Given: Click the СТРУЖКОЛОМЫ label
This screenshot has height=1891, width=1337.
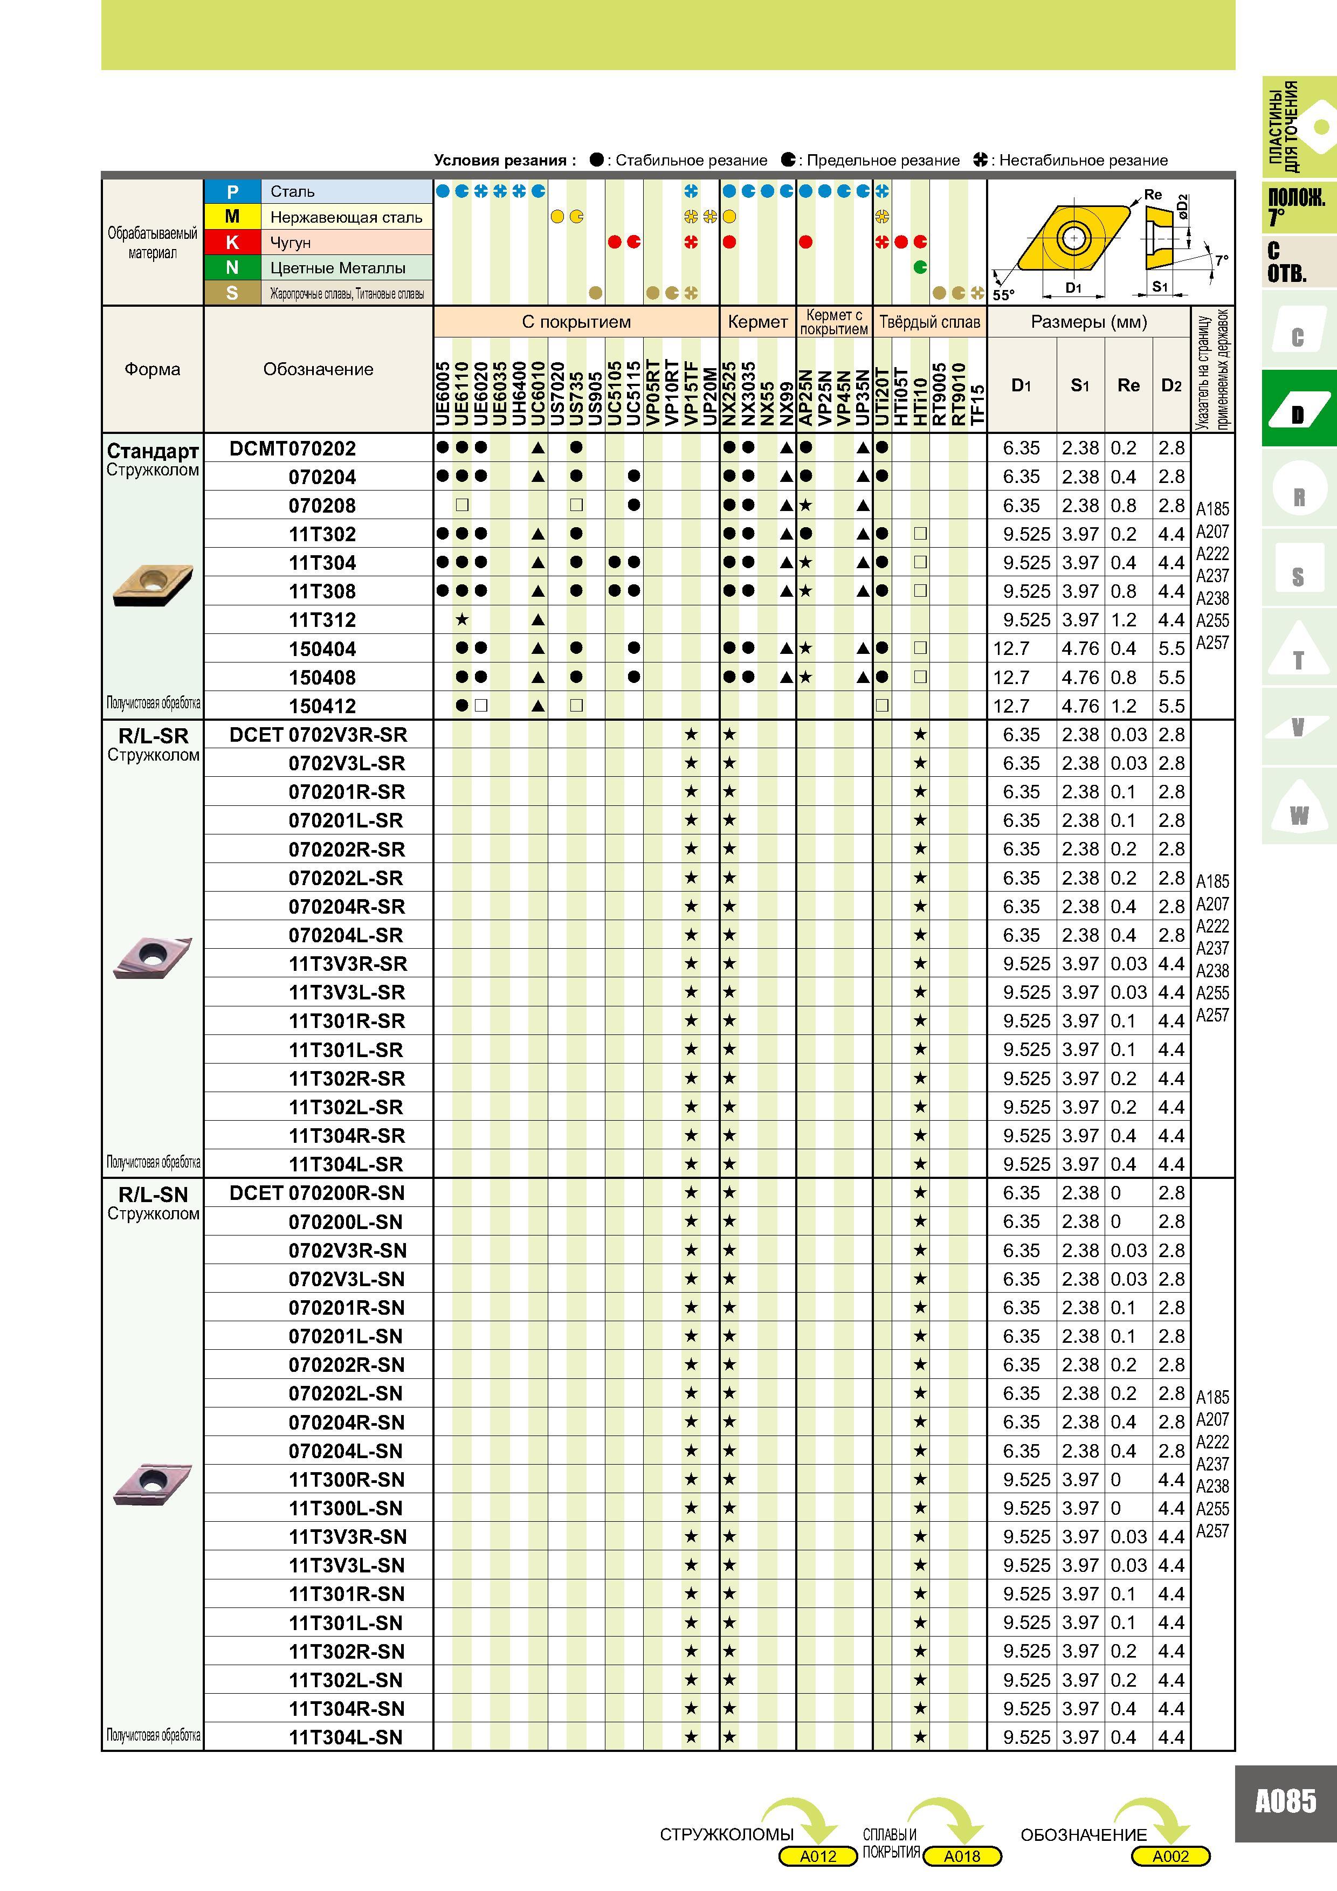Looking at the screenshot, I should coord(727,1835).
